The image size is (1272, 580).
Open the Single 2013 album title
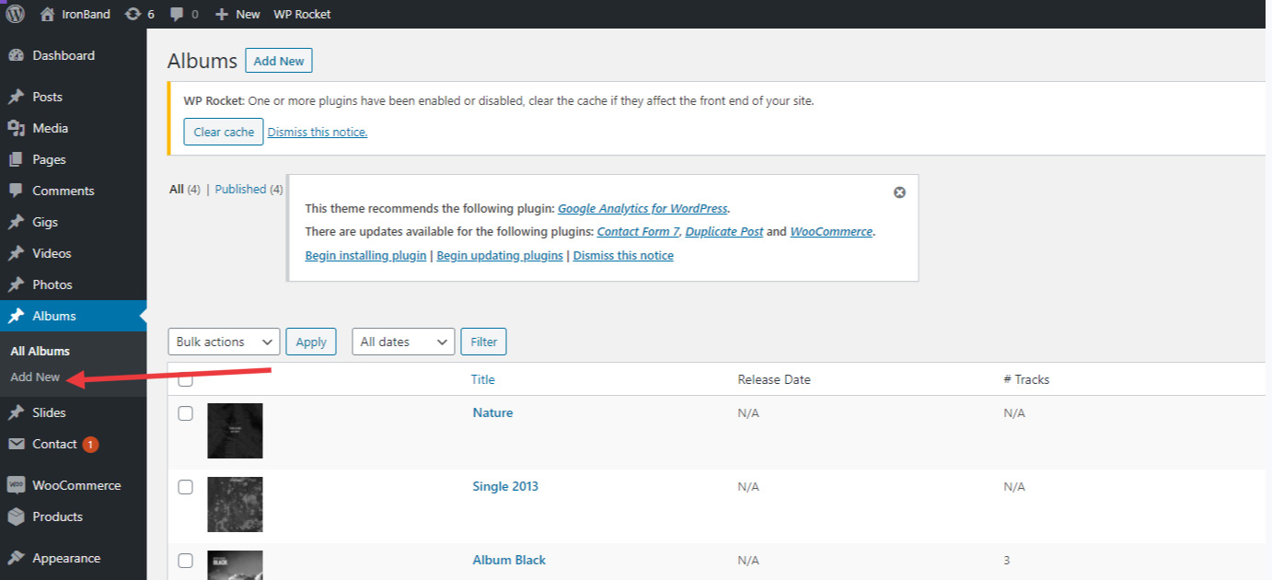[505, 486]
